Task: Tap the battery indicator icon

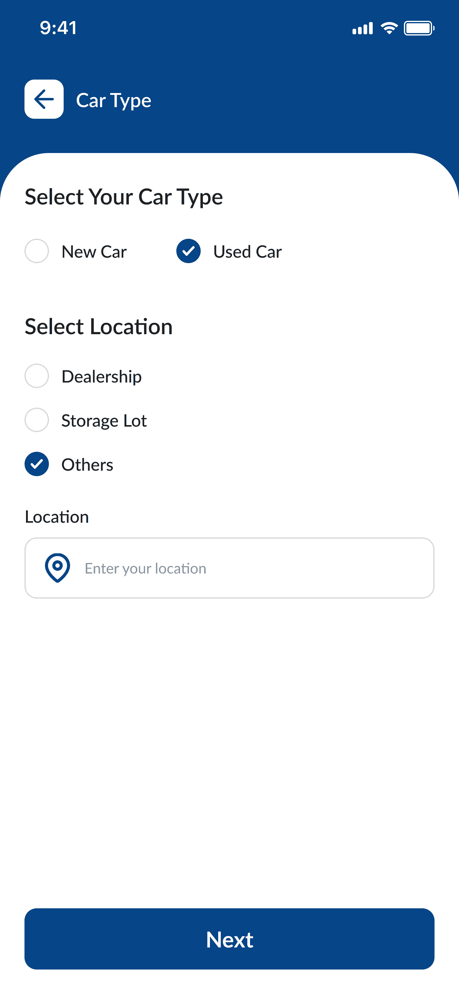Action: 419,28
